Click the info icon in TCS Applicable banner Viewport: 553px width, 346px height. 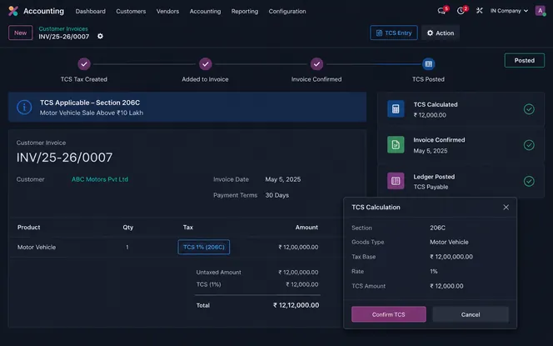(24, 107)
